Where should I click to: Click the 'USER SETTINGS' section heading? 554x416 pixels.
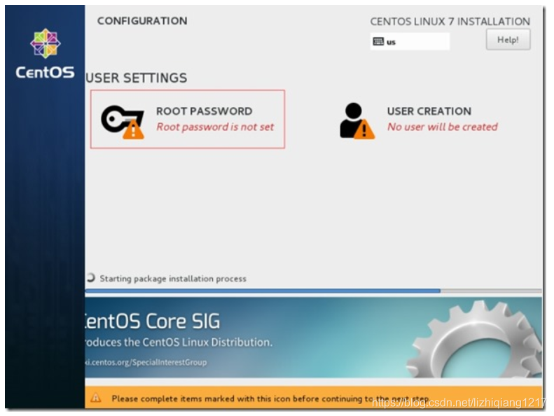coord(137,78)
